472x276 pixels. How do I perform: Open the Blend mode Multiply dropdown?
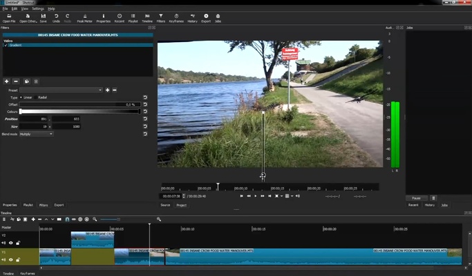click(x=37, y=134)
